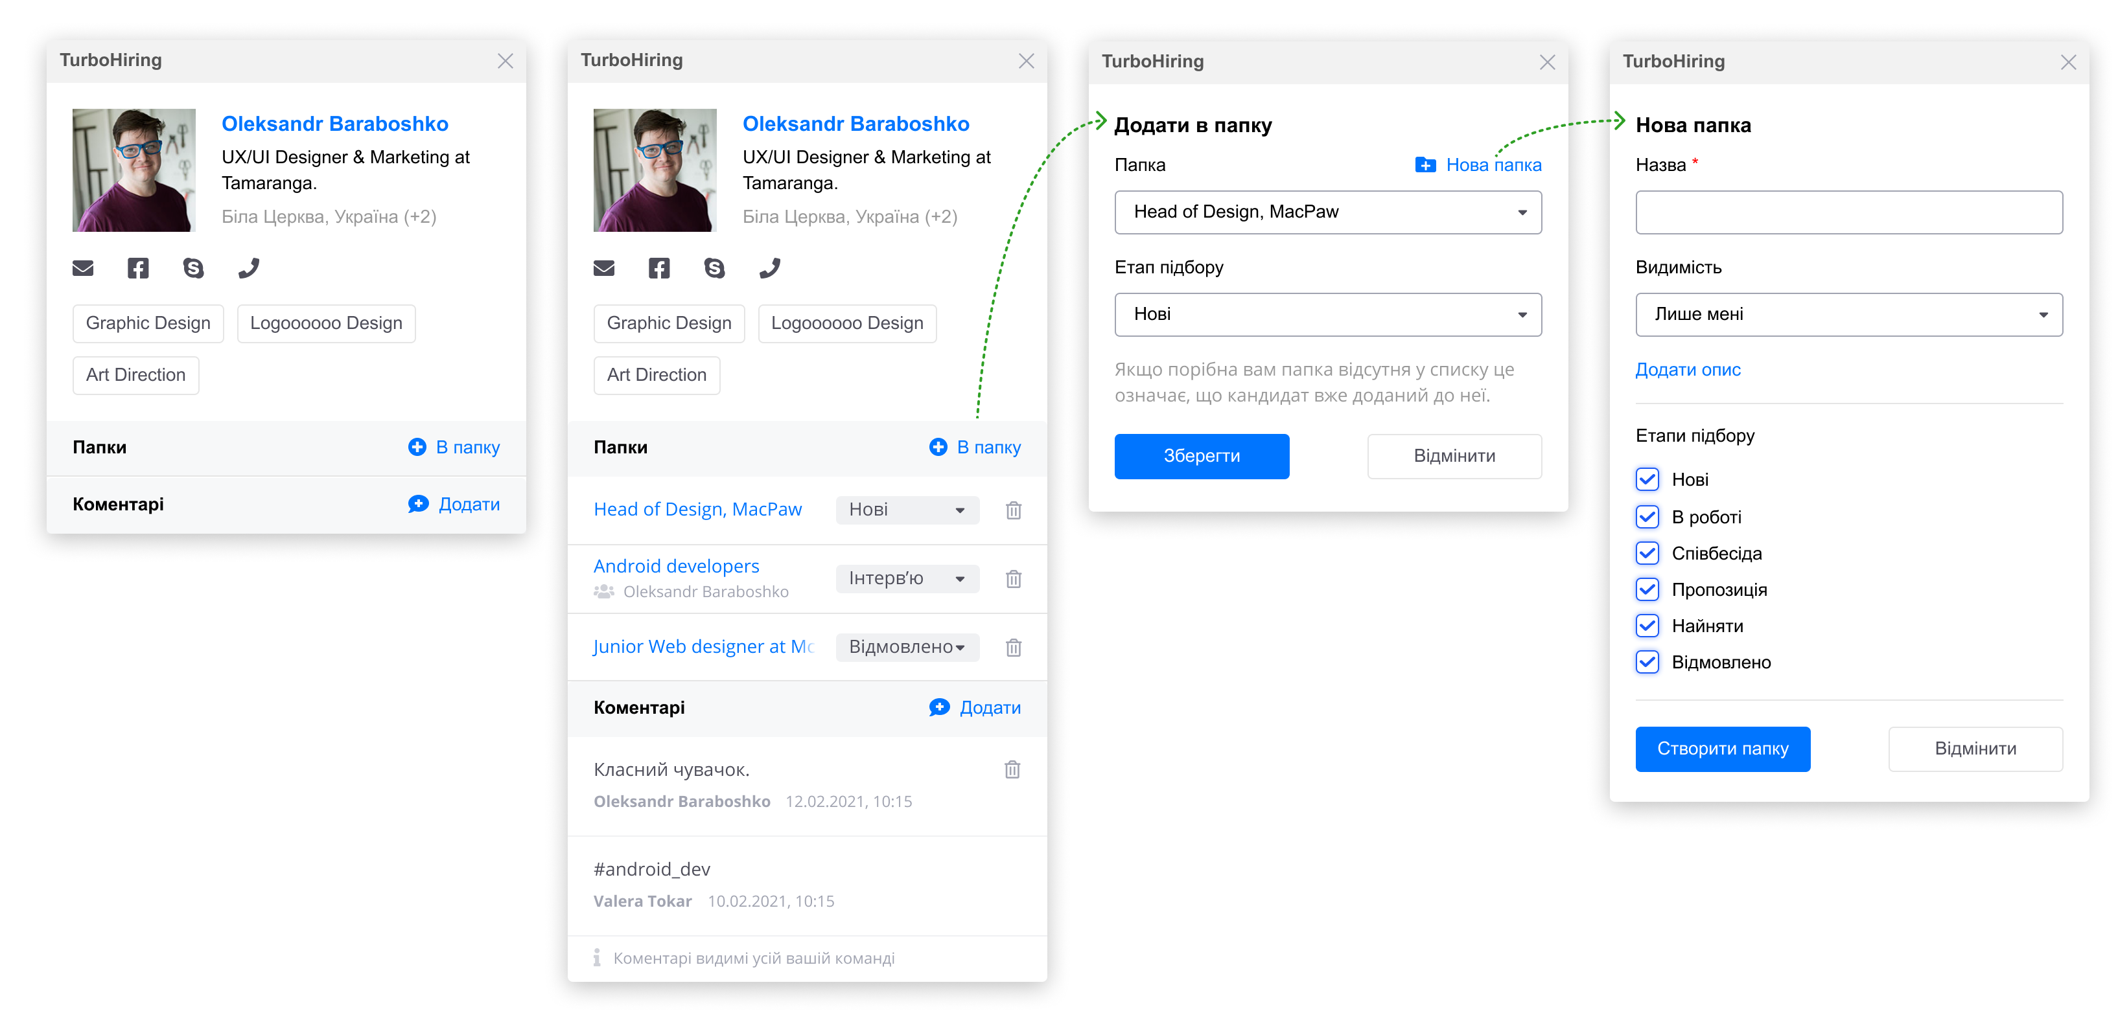Click the email icon in second TurboHiring panel
Screen dimensions: 2118x1022
click(604, 268)
